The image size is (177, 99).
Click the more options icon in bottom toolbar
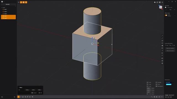point(162,97)
